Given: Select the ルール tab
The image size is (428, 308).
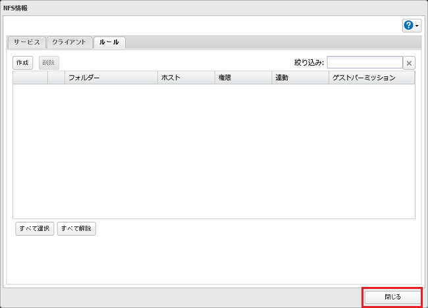Looking at the screenshot, I should click(109, 43).
